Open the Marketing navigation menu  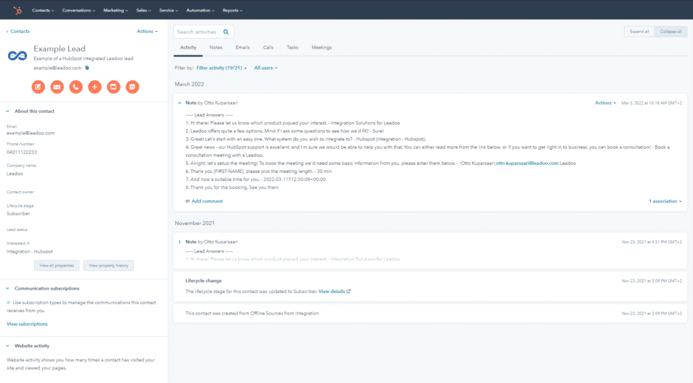click(x=116, y=10)
